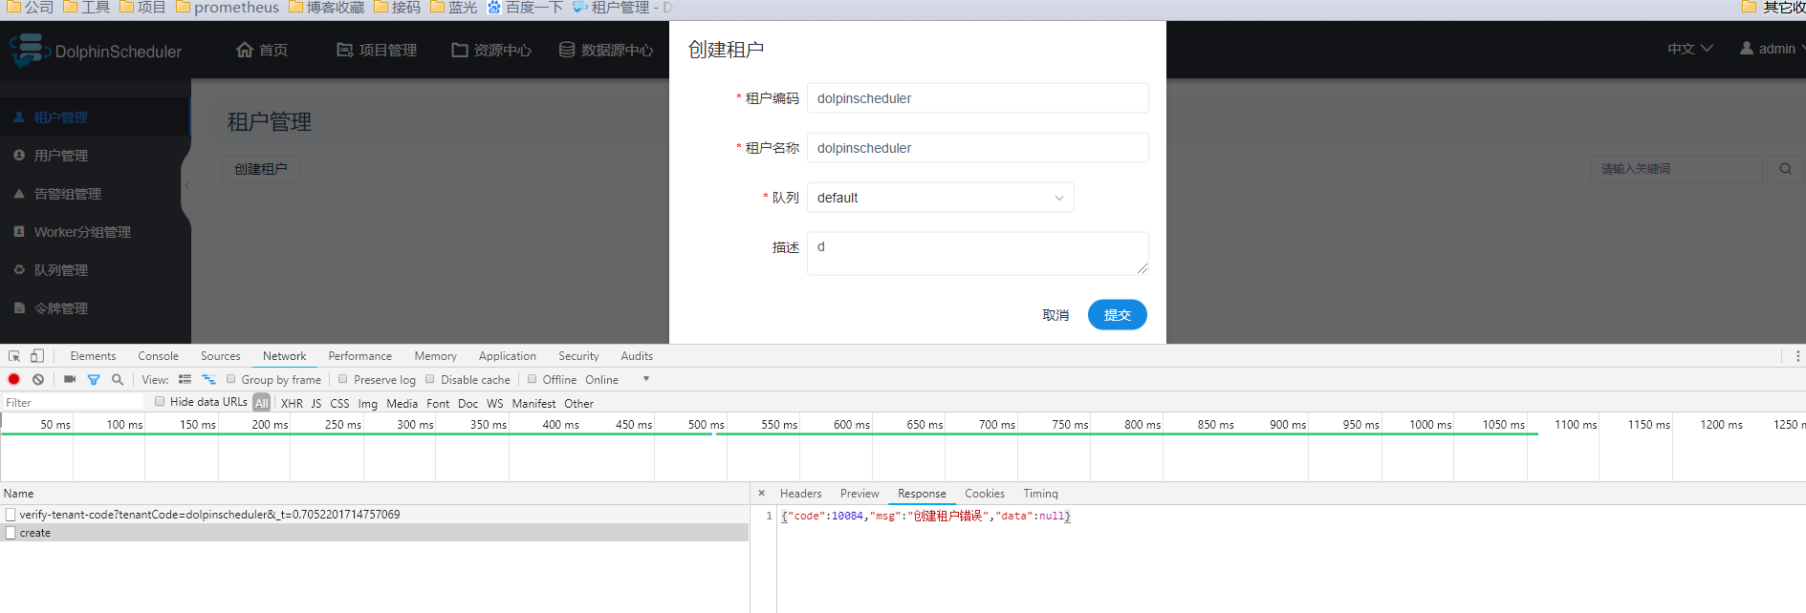Select the create request row

pos(374,533)
